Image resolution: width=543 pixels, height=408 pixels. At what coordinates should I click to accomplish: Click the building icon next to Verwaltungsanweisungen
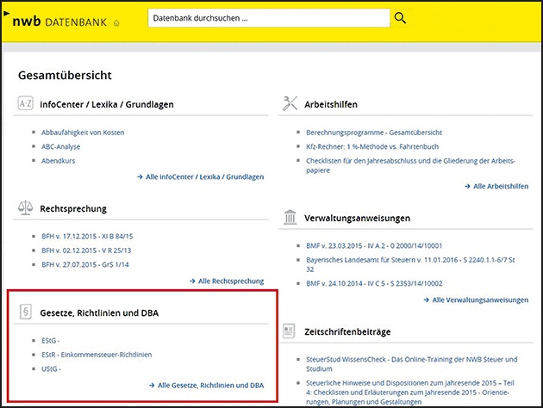(290, 218)
